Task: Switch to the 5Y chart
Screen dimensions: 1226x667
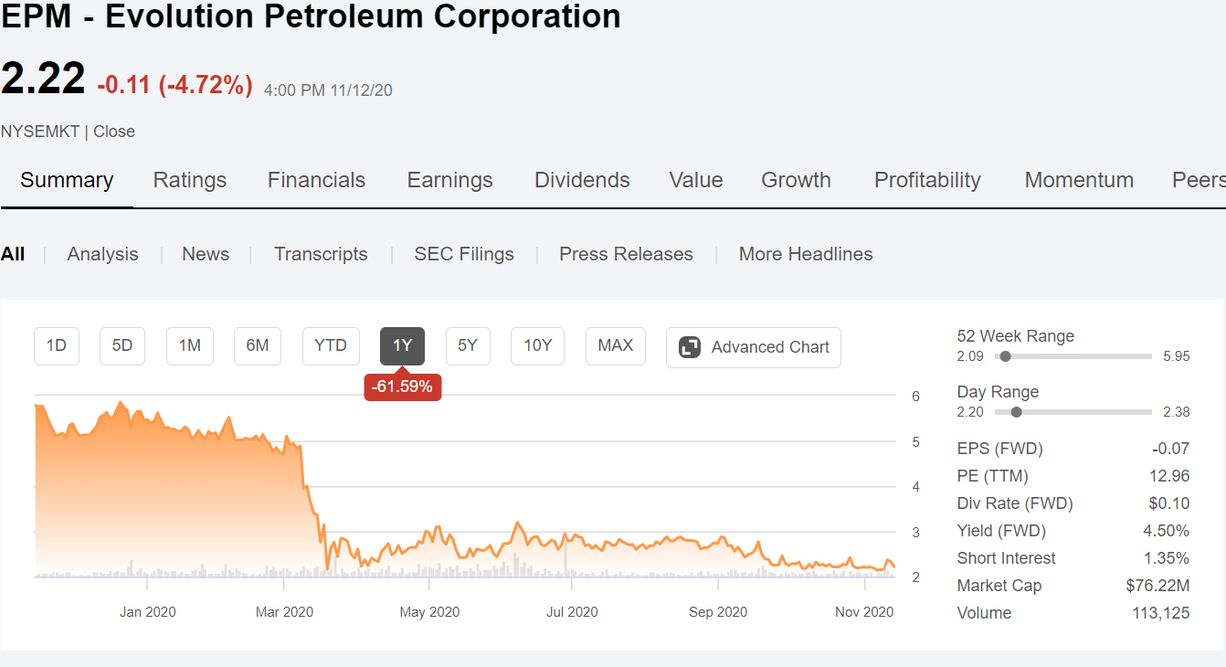Action: (468, 346)
